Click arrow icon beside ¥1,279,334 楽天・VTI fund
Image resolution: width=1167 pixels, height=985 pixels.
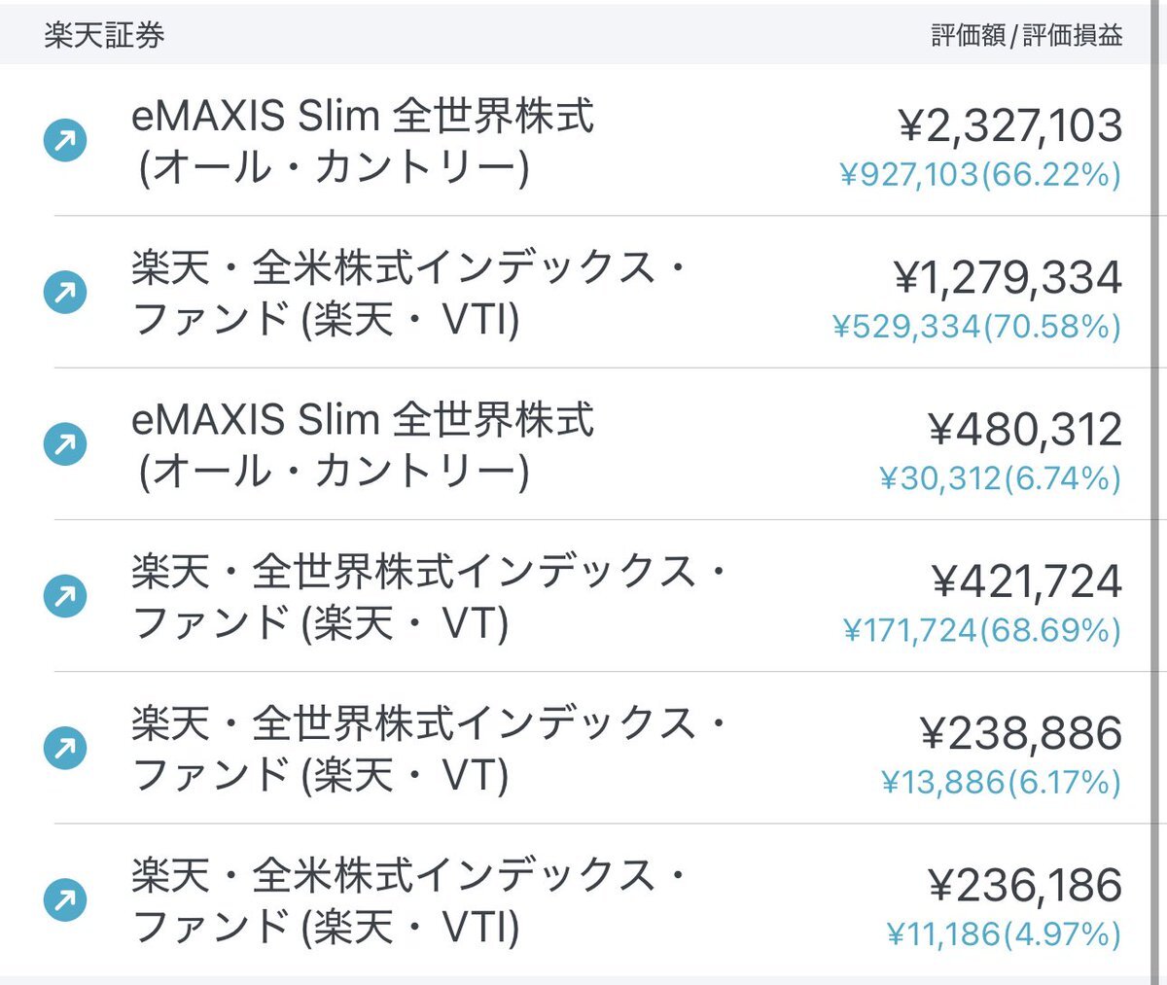[65, 293]
